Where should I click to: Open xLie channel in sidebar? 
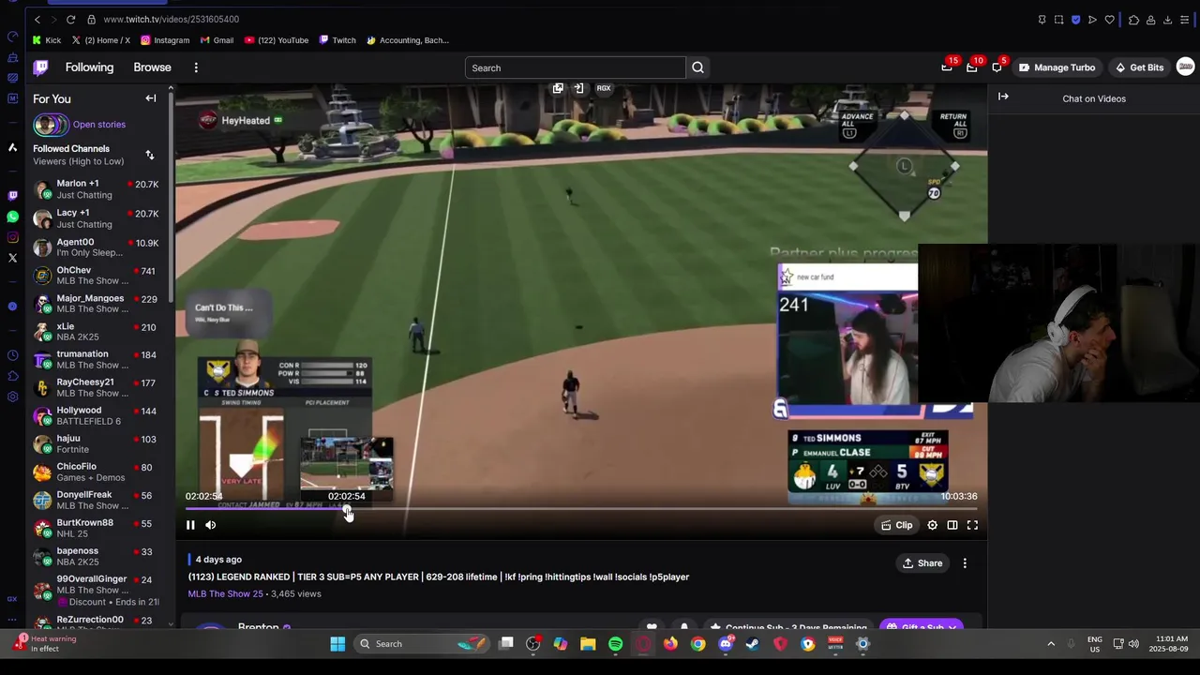pos(97,332)
